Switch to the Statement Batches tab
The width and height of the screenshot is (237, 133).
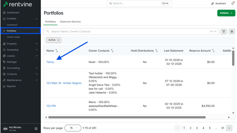70,22
